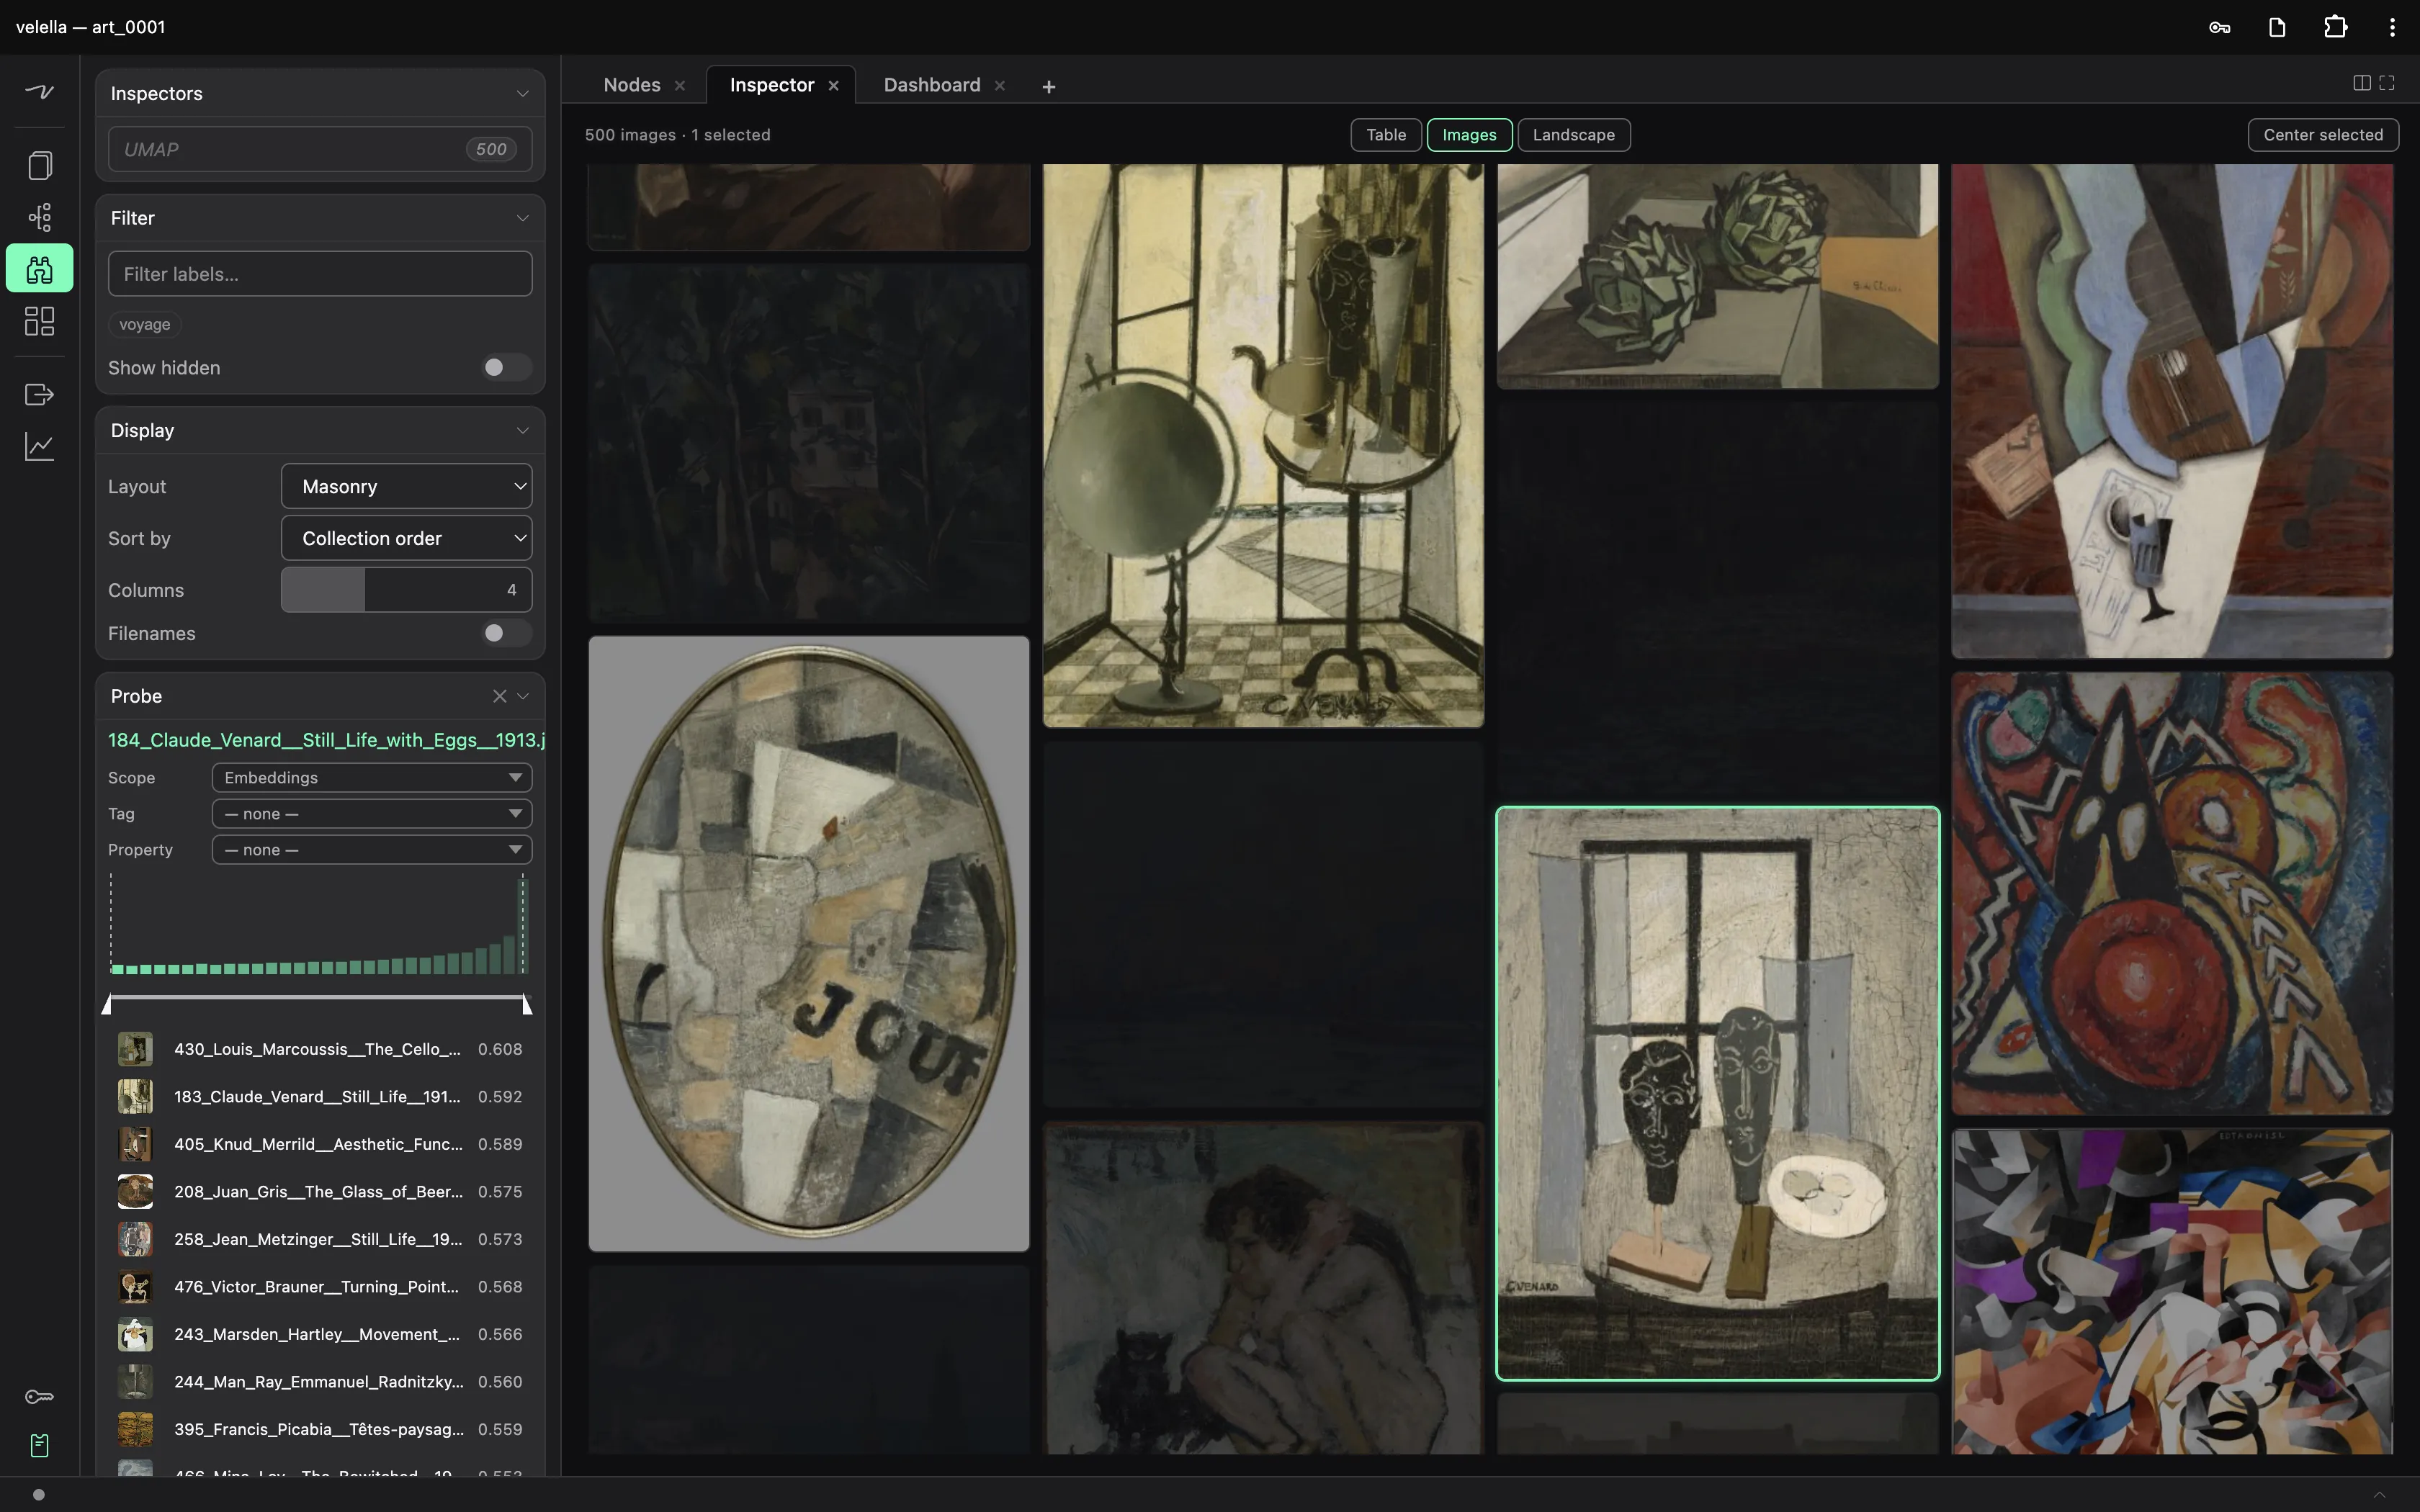Open the collections (copy pages) sidebar icon
The width and height of the screenshot is (2420, 1512).
click(39, 165)
